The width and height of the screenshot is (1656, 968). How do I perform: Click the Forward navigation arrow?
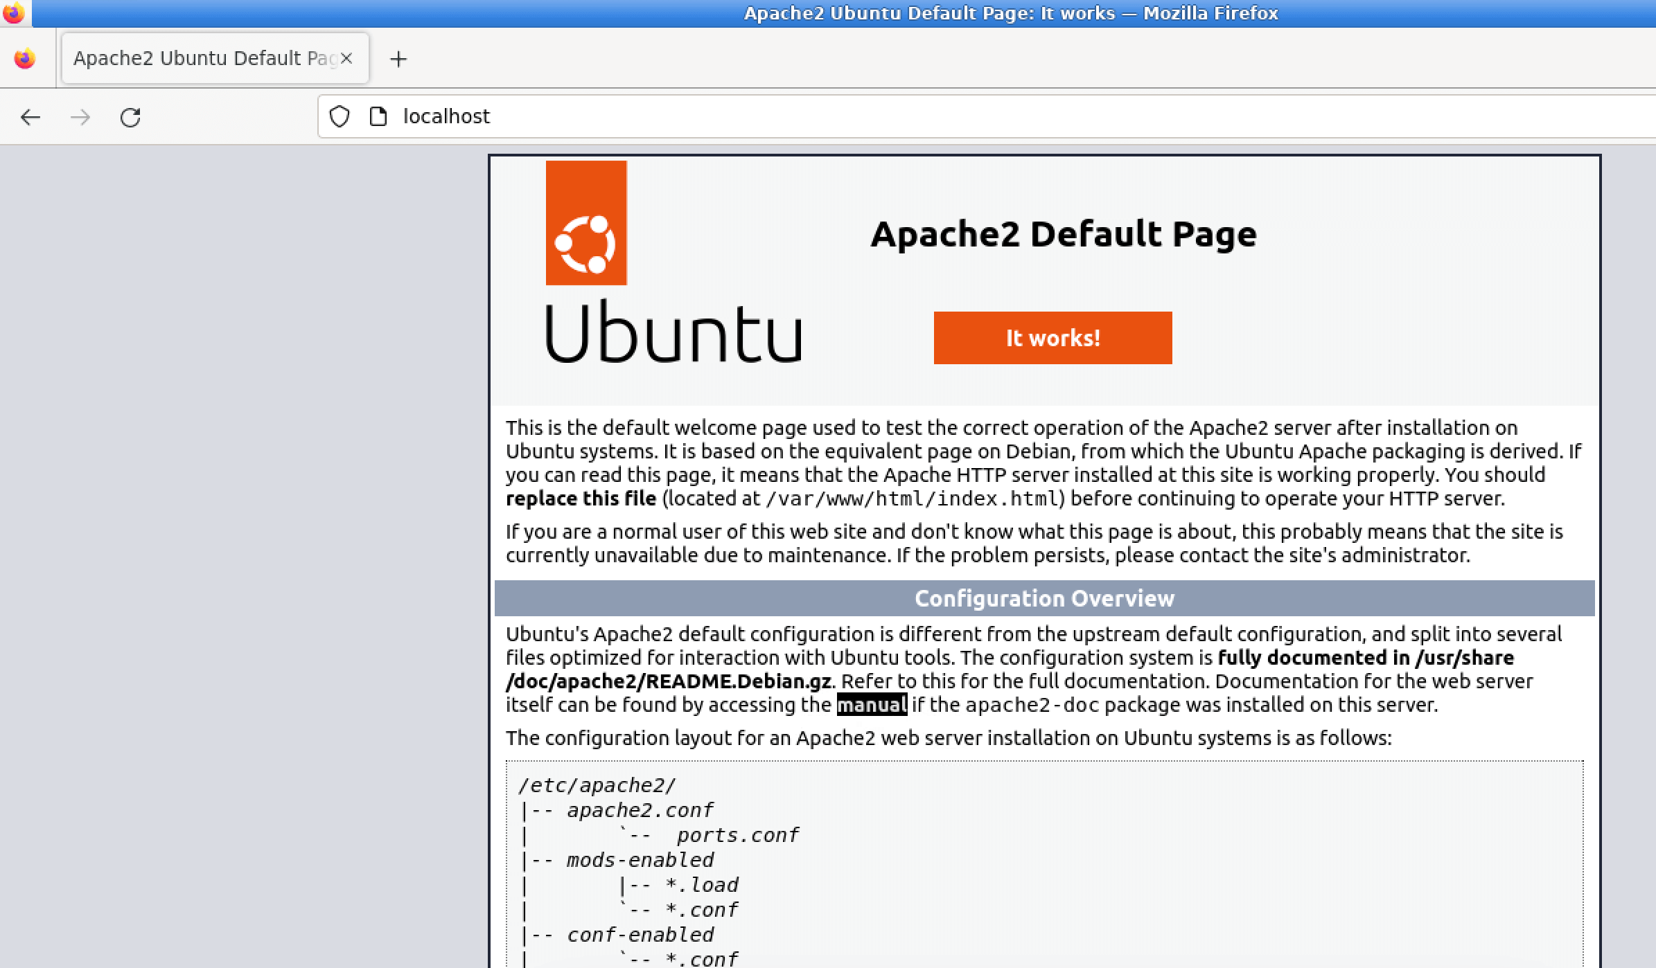pos(80,117)
